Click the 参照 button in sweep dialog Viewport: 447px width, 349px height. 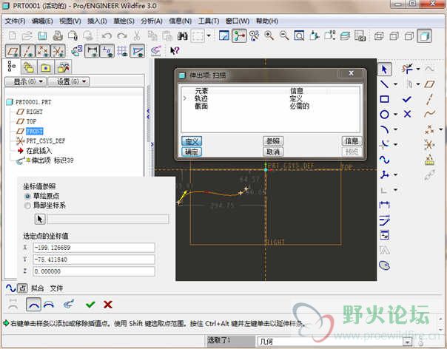pyautogui.click(x=273, y=141)
